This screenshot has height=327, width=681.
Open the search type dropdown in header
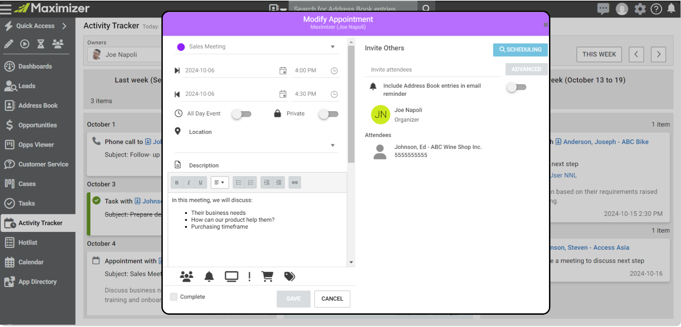click(x=278, y=8)
